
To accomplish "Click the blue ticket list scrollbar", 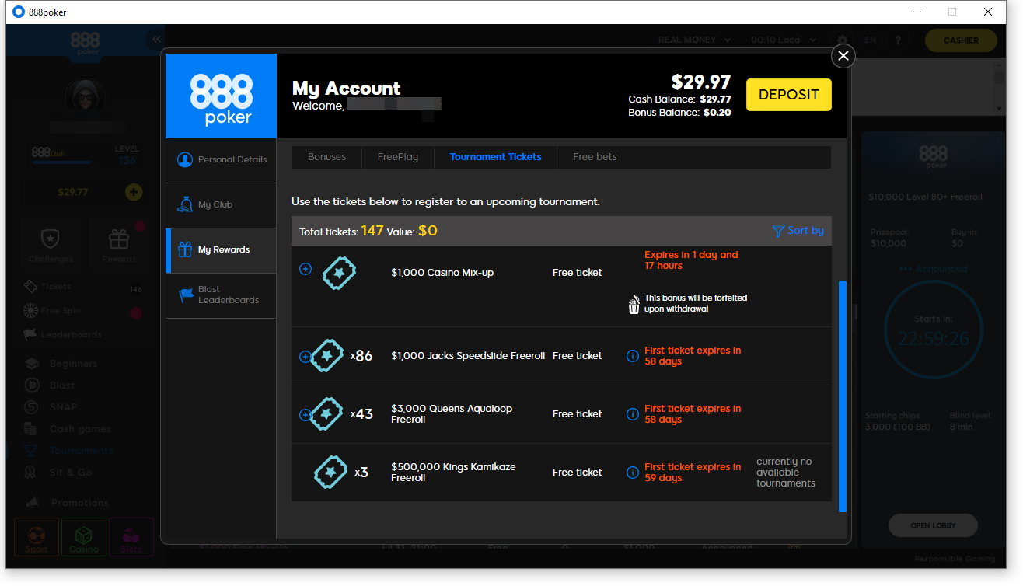I will click(x=843, y=396).
